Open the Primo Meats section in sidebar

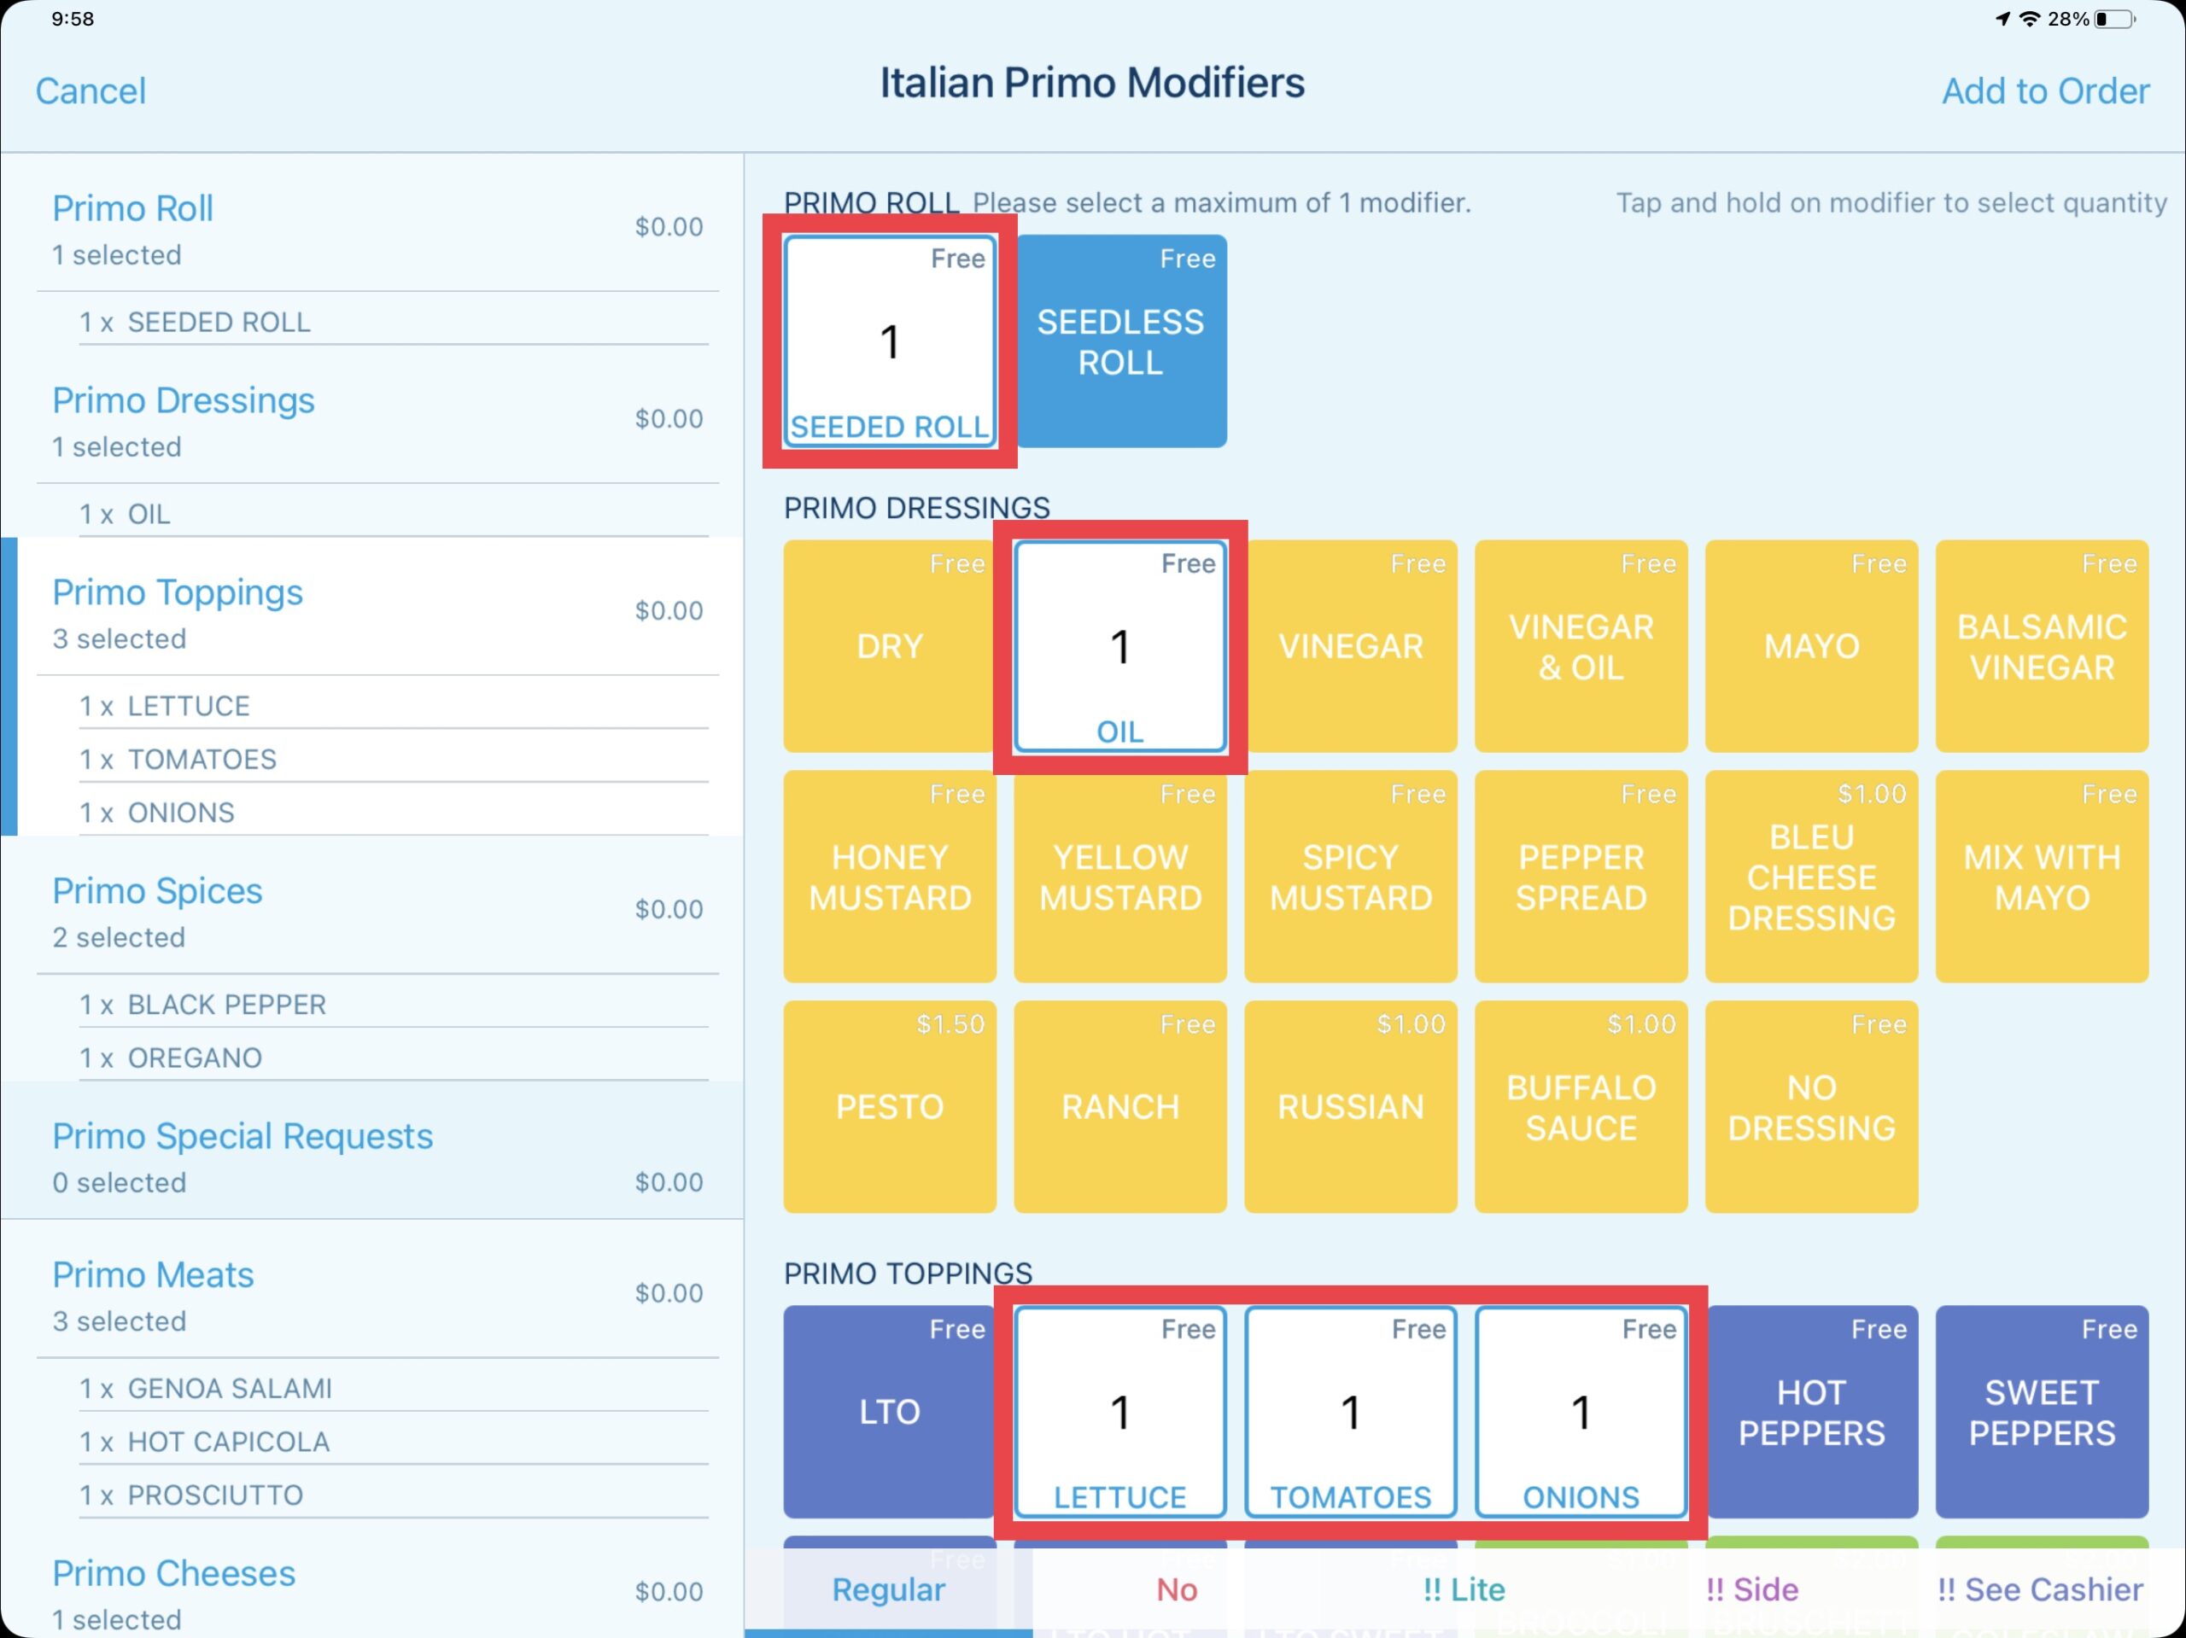pos(377,1295)
